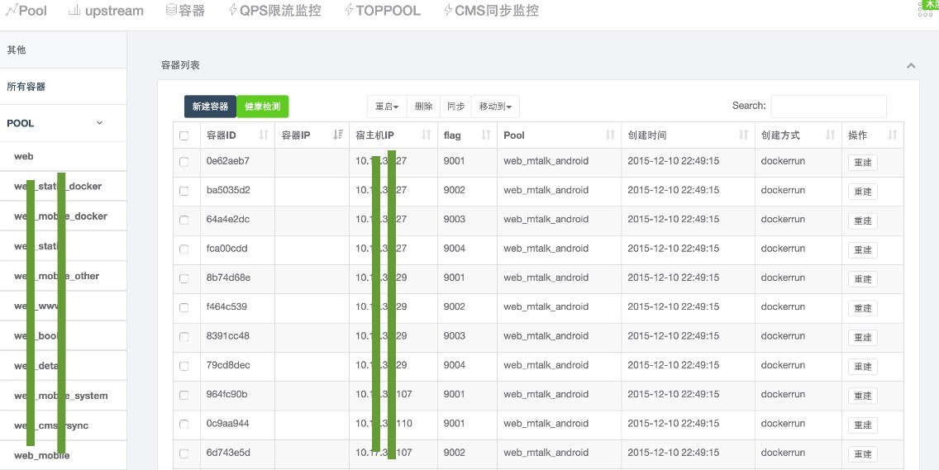Sort by flag column sort icon
Screen dimensions: 939x470
pyautogui.click(x=486, y=135)
